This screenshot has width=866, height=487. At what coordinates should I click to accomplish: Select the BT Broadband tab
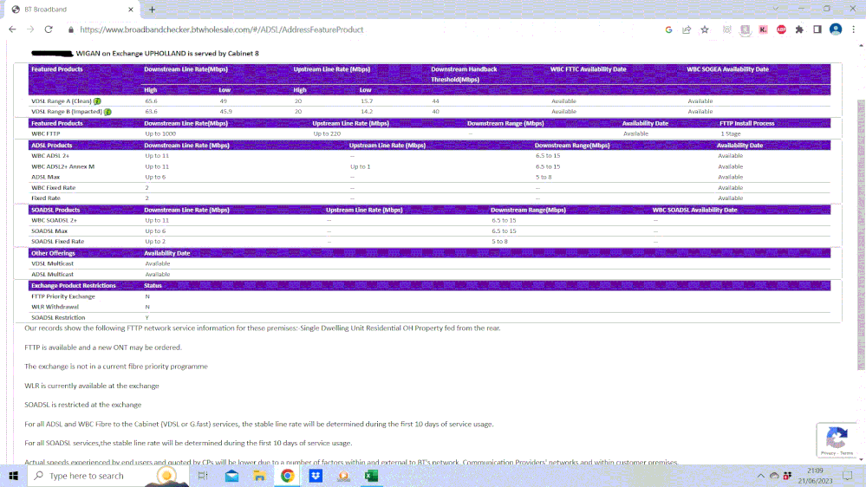(x=69, y=9)
